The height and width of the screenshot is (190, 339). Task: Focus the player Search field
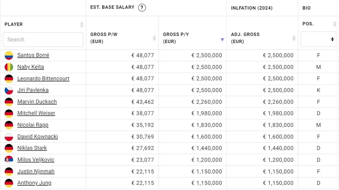(43, 39)
